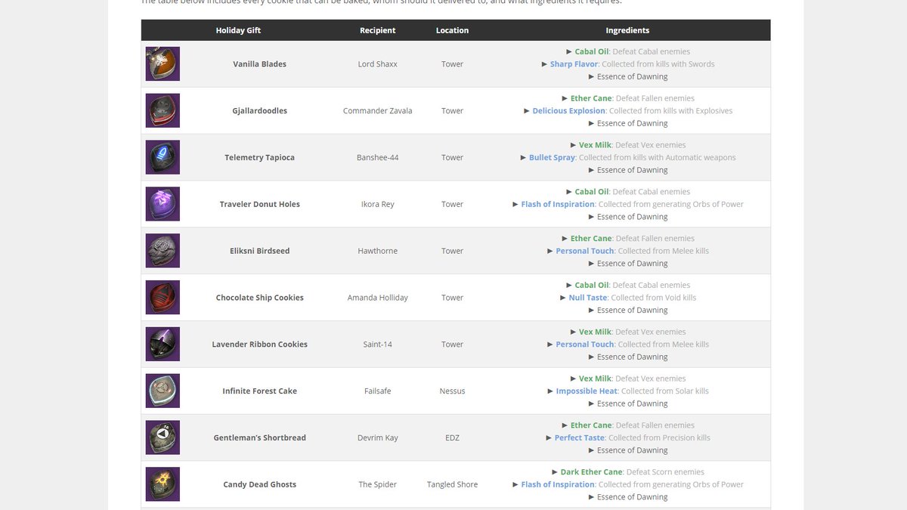Click the Lavender Ribbon Cookies icon

click(x=163, y=345)
